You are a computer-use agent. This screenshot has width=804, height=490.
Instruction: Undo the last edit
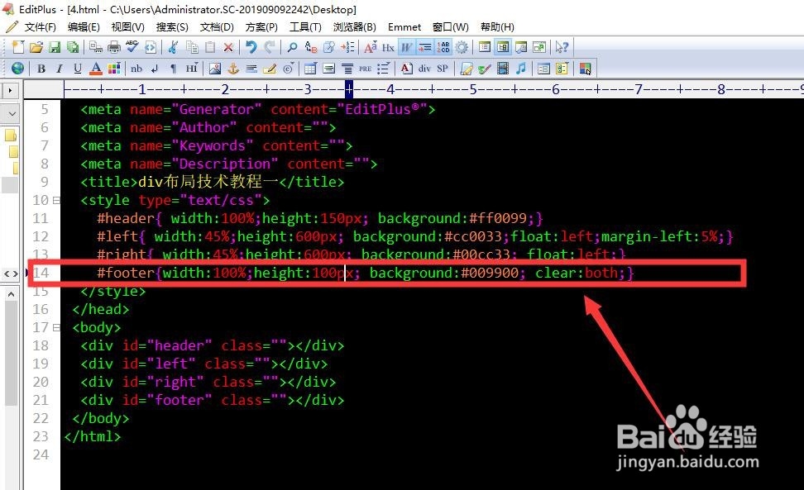click(x=251, y=48)
